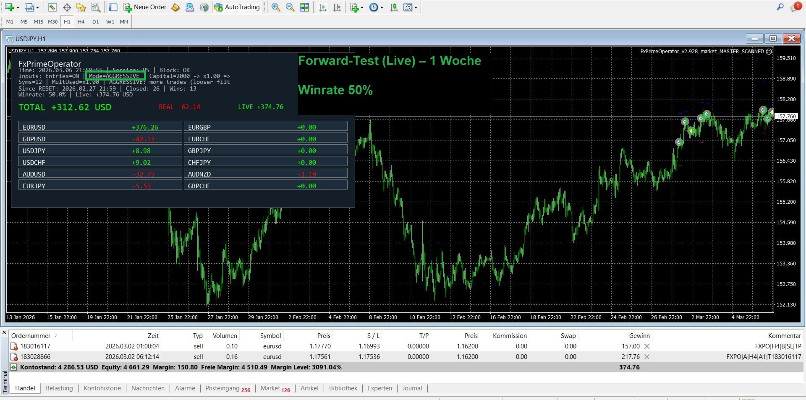This screenshot has width=806, height=400.
Task: Open the Alarme tab
Action: click(185, 388)
